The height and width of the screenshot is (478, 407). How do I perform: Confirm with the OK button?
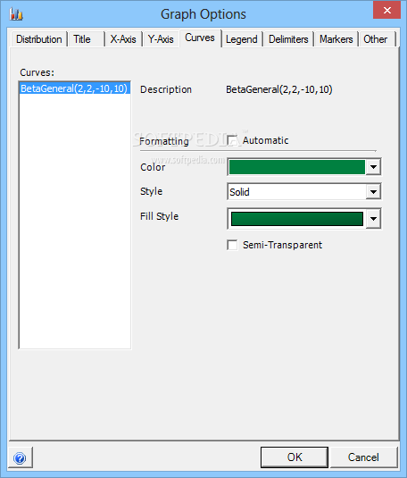(x=295, y=457)
